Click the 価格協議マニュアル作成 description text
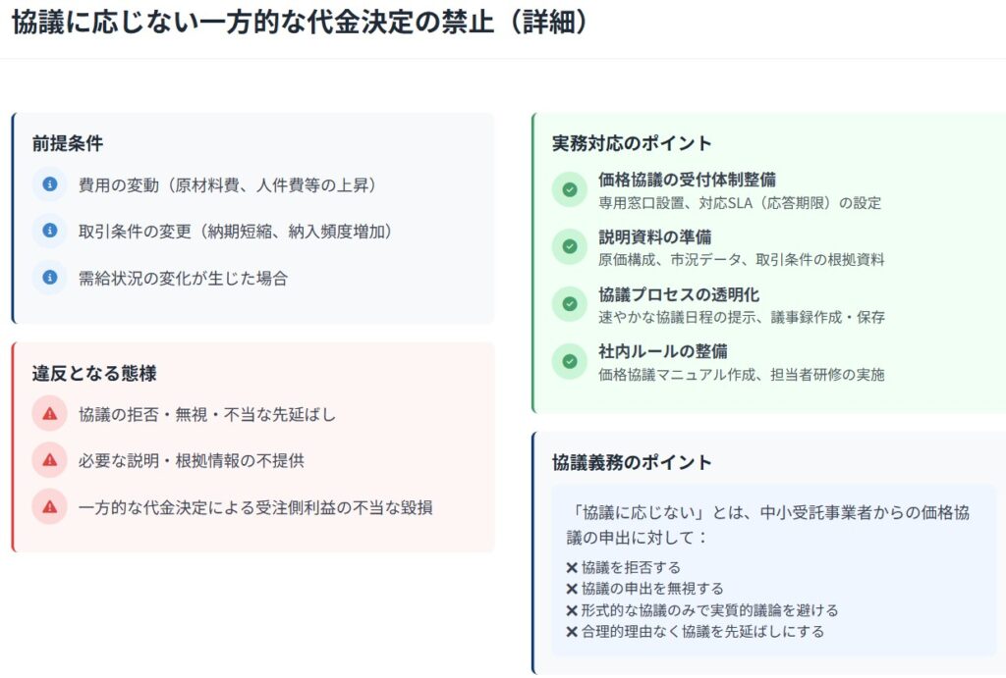1006x678 pixels. (x=741, y=374)
